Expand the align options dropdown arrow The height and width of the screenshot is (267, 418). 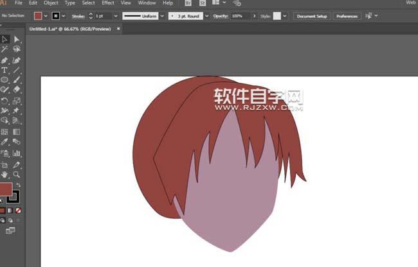(376, 16)
